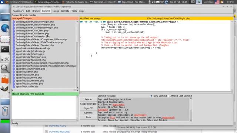Image resolution: width=237 pixels, height=133 pixels.
Task: Select apps/files/ajax/rename.php in unstaged list
Action: pyautogui.click(x=30, y=81)
